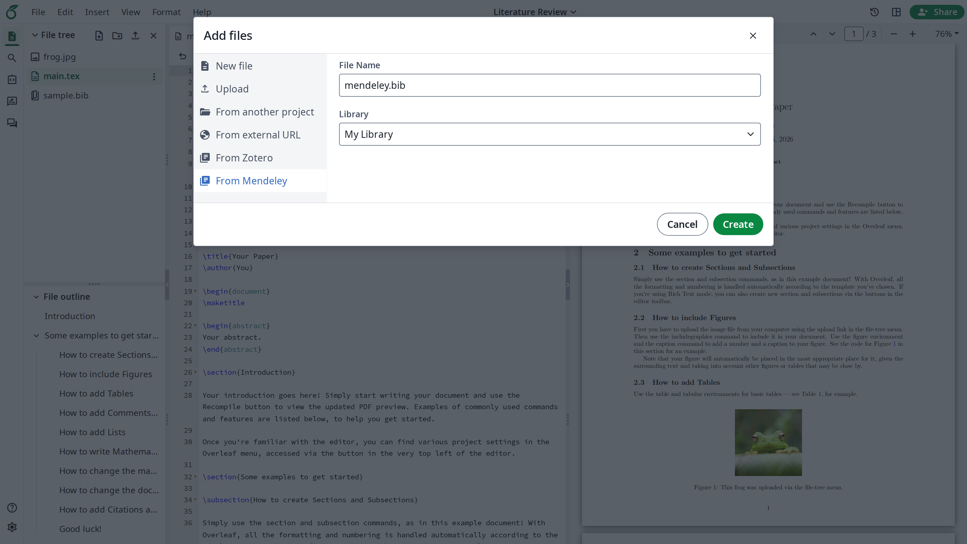Open the file tree sidebar icon
This screenshot has width=967, height=544.
click(x=12, y=36)
